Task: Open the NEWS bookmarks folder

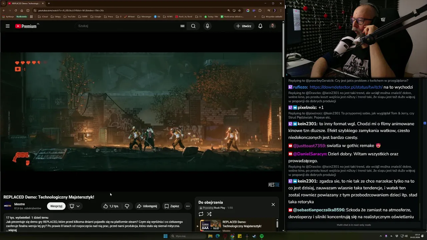Action: point(168,16)
